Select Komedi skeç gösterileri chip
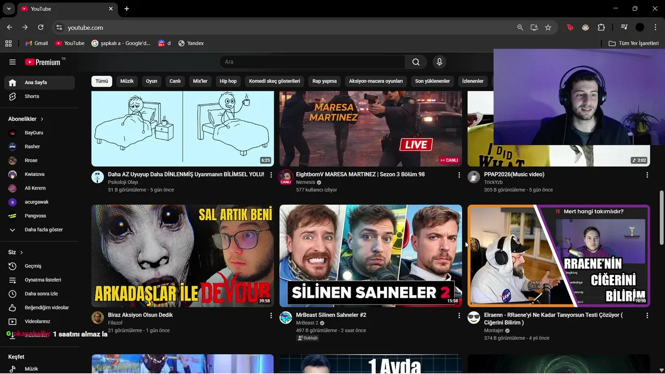The height and width of the screenshot is (374, 665). point(274,81)
